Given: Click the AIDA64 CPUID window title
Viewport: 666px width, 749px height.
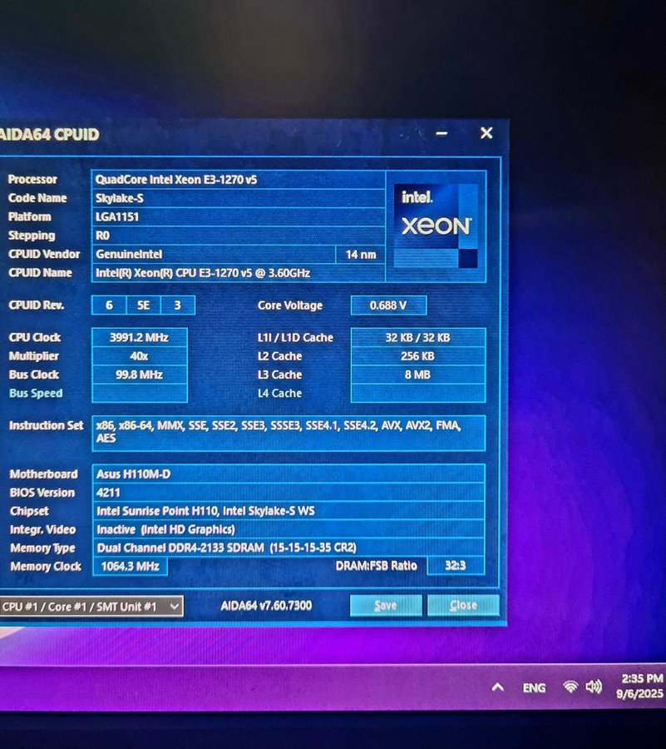Looking at the screenshot, I should click(50, 135).
